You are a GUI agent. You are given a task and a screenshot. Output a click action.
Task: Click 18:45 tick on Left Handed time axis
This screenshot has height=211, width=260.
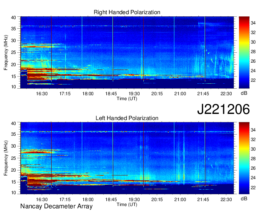coord(111,200)
